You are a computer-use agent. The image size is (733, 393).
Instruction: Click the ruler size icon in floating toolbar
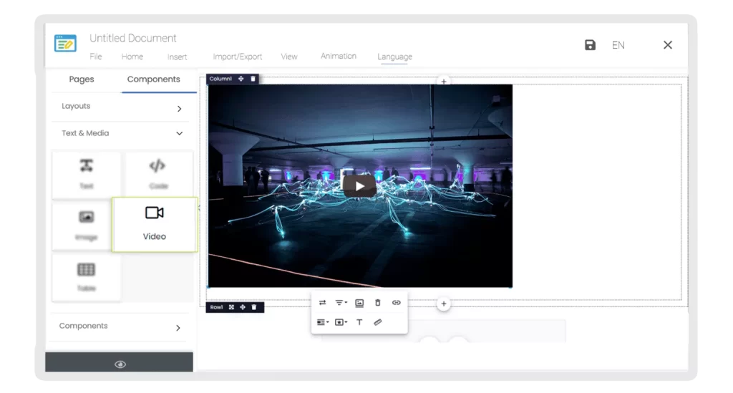(378, 322)
